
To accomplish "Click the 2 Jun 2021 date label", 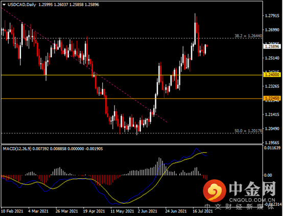I will pos(148,211).
